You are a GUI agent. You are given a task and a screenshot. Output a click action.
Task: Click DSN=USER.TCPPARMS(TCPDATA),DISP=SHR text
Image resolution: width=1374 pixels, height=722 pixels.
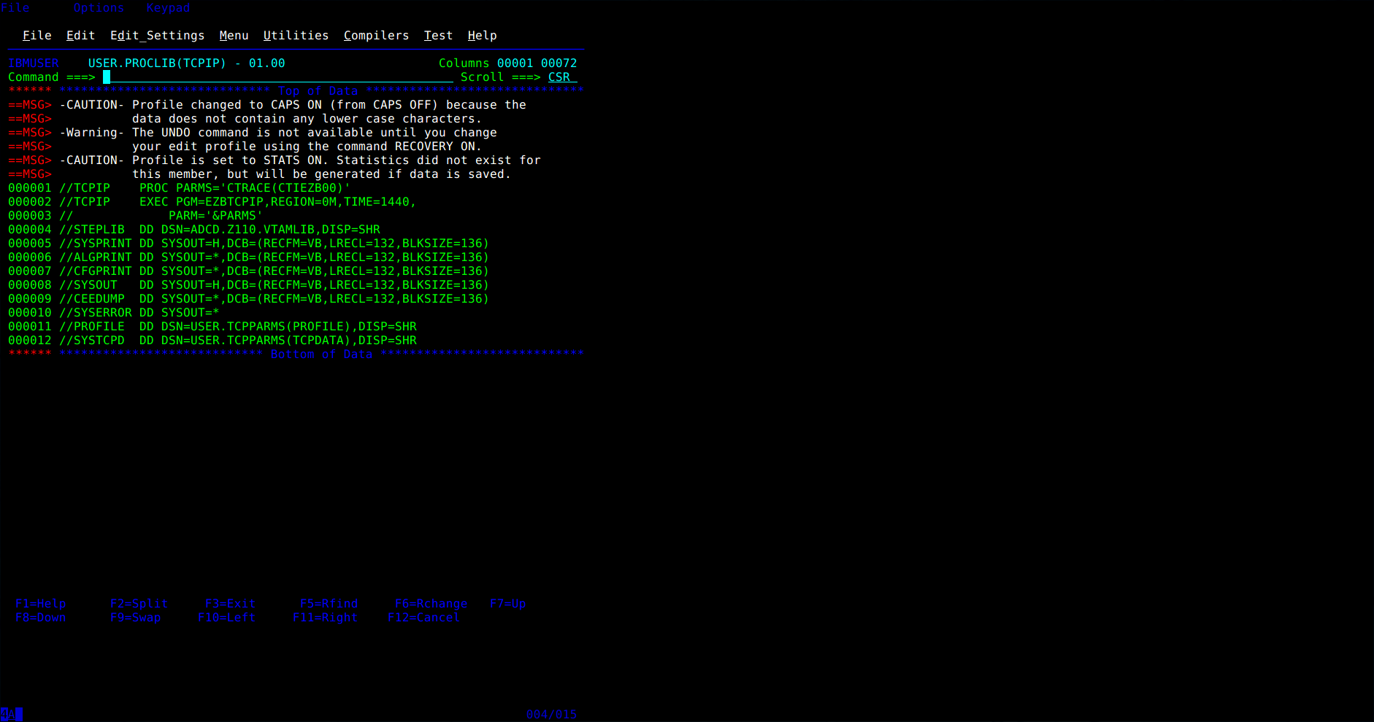[x=288, y=340]
